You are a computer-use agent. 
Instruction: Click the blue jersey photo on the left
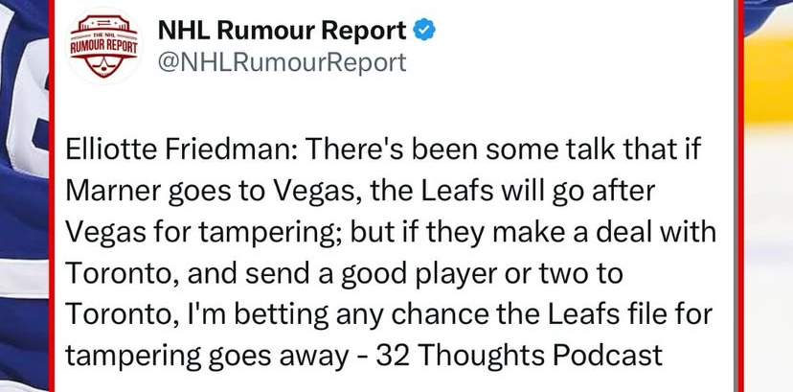click(24, 196)
